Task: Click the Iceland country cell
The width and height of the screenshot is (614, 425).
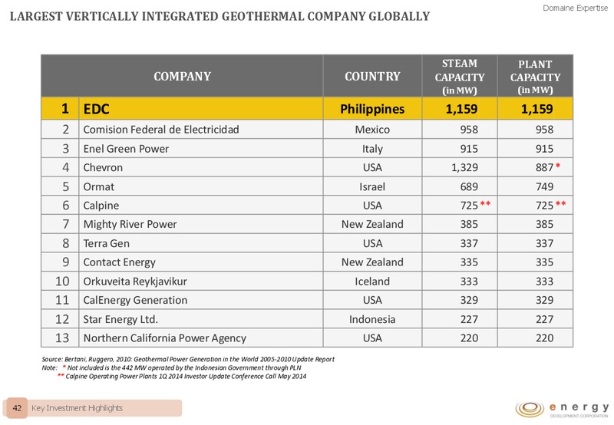Action: coord(372,281)
